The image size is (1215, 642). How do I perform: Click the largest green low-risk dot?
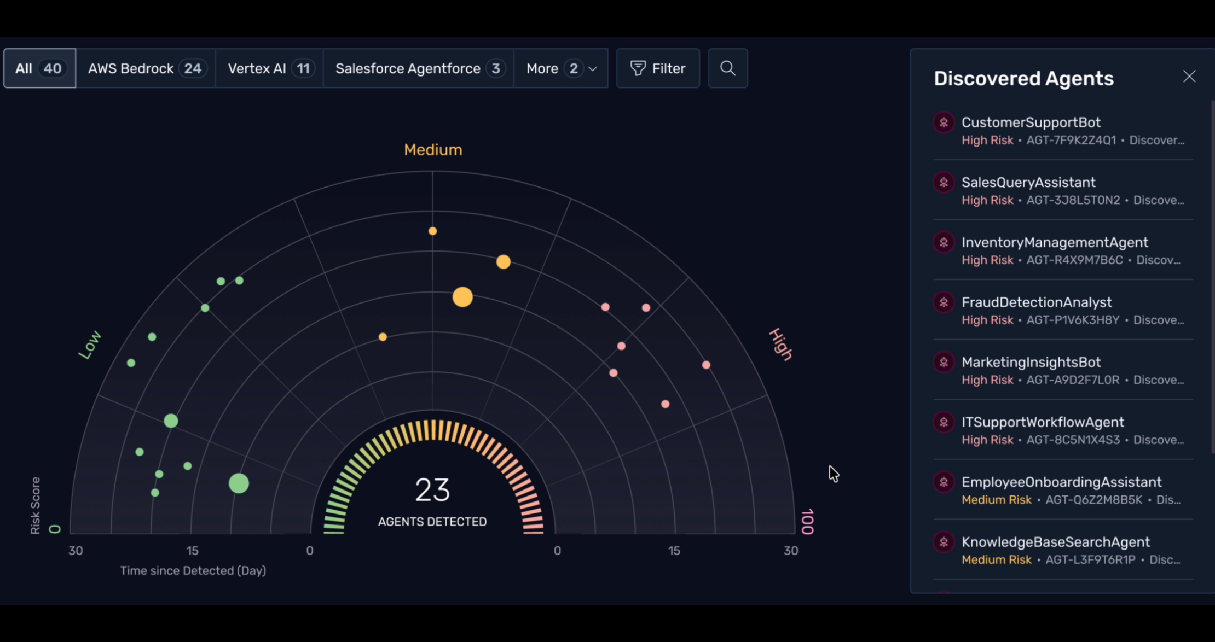[239, 483]
